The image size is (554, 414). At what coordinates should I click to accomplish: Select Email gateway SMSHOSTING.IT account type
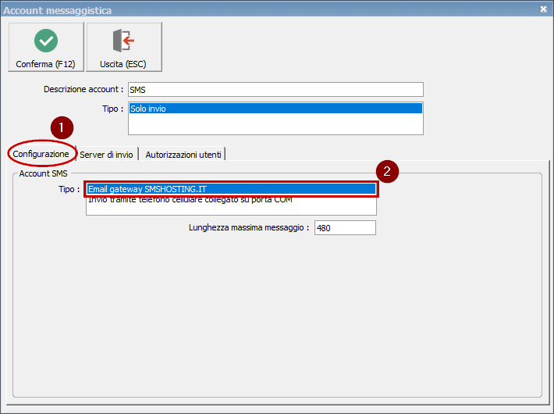point(232,189)
